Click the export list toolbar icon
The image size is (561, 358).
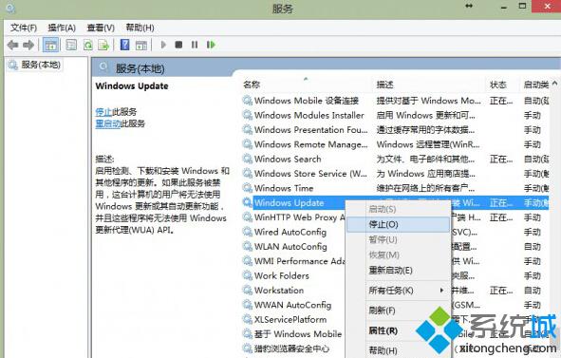pyautogui.click(x=103, y=46)
